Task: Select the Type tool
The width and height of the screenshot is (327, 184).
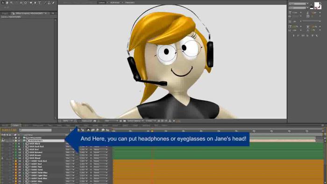Action: pyautogui.click(x=39, y=3)
